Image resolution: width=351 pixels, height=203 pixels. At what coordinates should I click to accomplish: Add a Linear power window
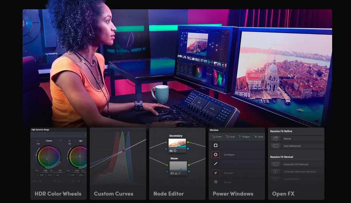217,137
